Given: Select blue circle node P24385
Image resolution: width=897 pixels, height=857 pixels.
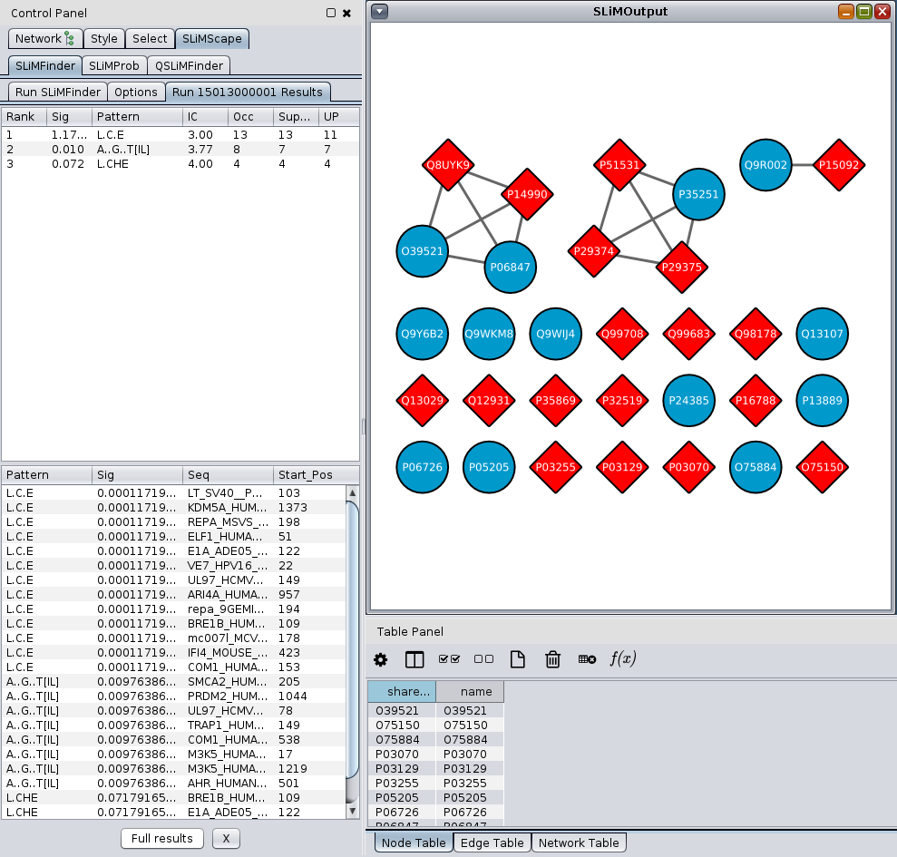Looking at the screenshot, I should [x=688, y=401].
